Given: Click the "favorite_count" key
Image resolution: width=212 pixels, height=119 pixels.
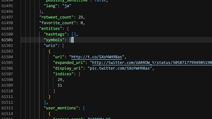Looking at the screenshot, I should pos(58,23).
